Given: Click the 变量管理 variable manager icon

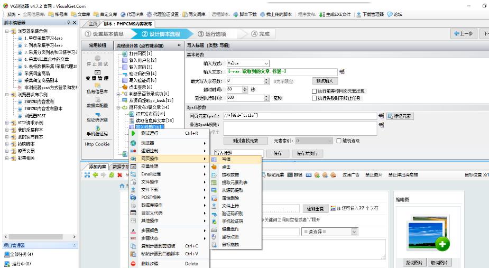Looking at the screenshot, I should tap(97, 72).
